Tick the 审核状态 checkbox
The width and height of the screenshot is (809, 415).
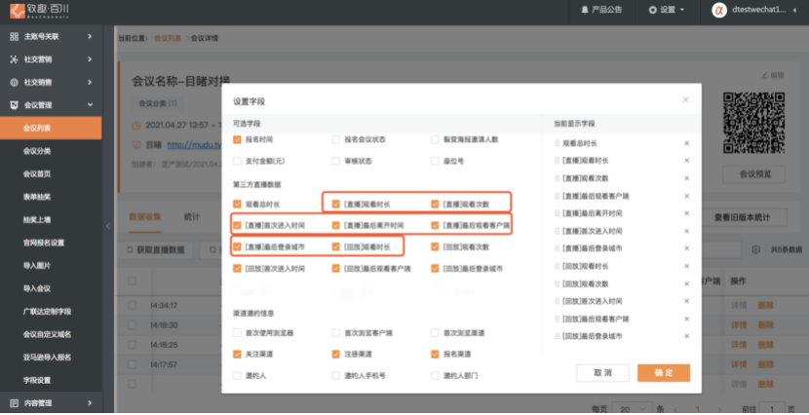click(336, 161)
